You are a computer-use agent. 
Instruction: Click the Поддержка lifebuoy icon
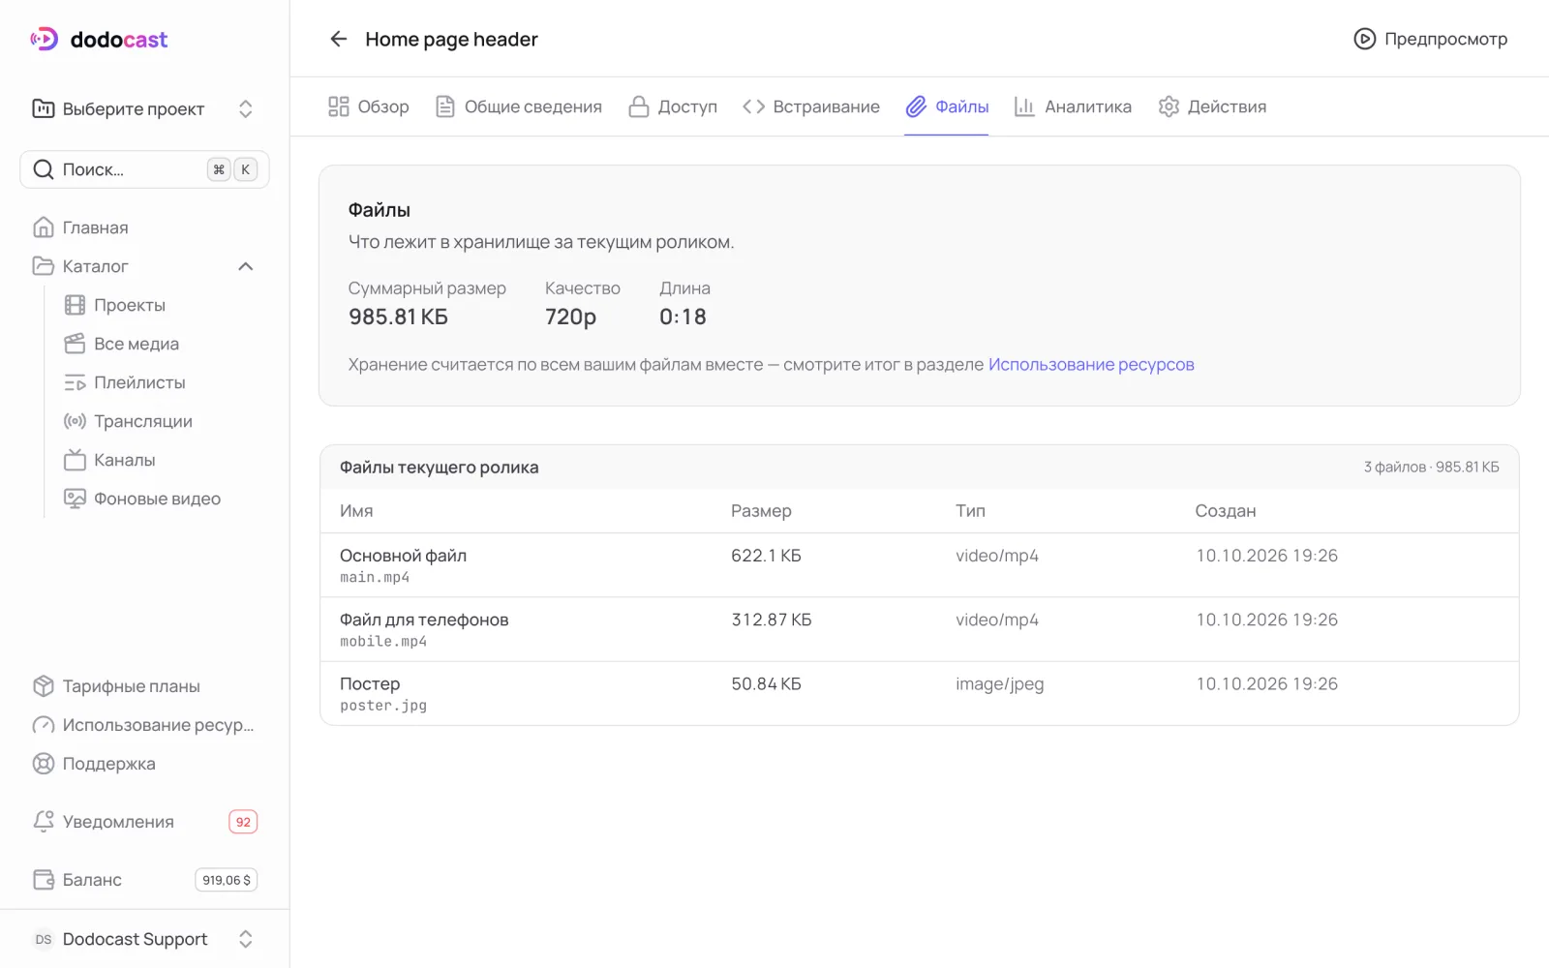tap(44, 764)
